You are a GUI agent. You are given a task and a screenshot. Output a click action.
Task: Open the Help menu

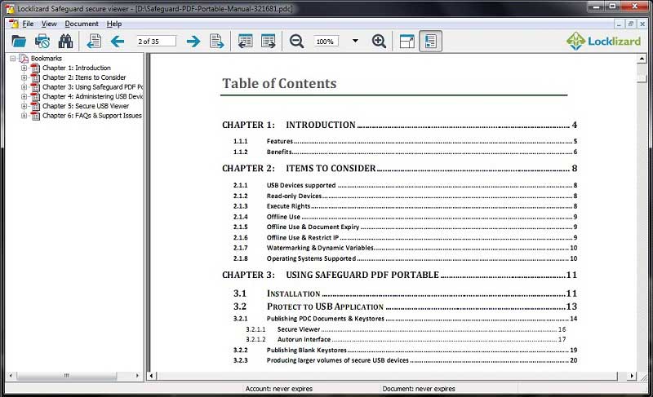[114, 24]
